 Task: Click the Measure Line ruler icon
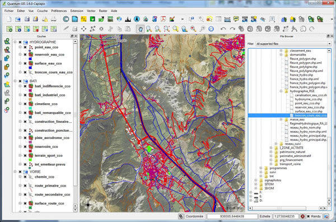pos(227,19)
